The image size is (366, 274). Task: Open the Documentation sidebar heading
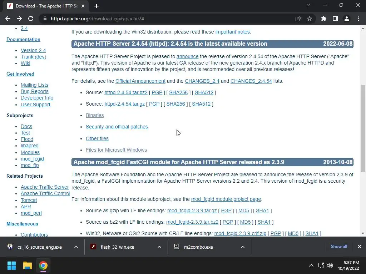[23, 39]
